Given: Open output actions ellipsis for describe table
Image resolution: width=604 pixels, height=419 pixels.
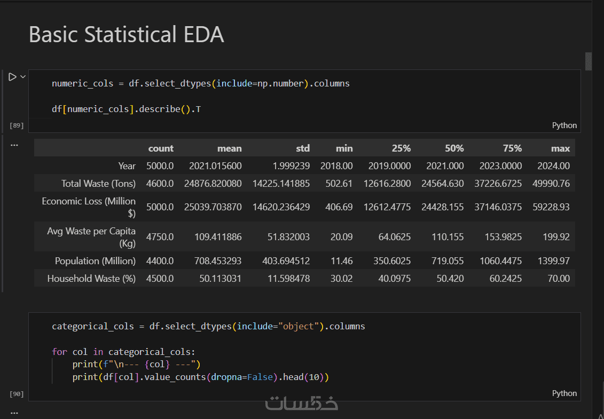Looking at the screenshot, I should [x=14, y=146].
